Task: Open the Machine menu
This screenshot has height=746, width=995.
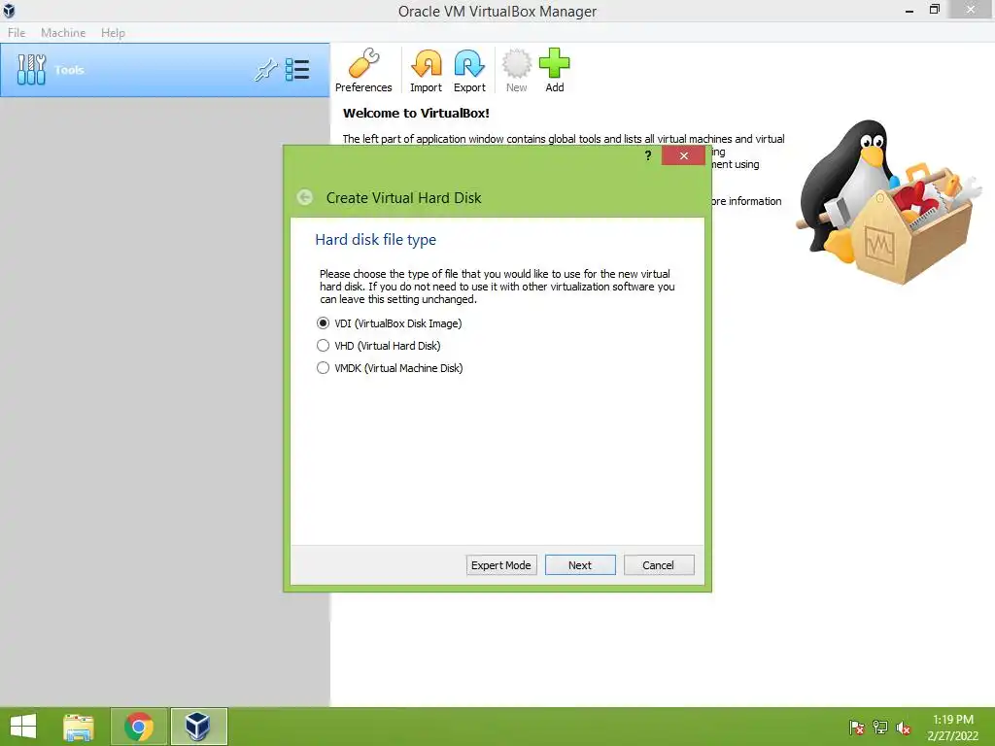Action: [x=63, y=32]
